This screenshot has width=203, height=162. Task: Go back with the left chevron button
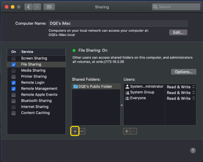[x=29, y=7]
